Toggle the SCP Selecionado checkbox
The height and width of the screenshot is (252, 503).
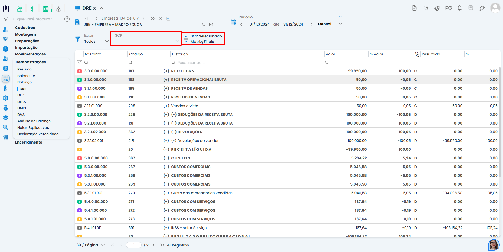click(186, 36)
